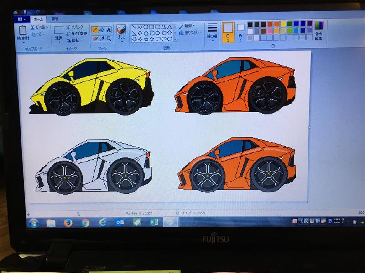Open the Line width (線の幅) dropdown
The width and height of the screenshot is (365, 273).
212,33
